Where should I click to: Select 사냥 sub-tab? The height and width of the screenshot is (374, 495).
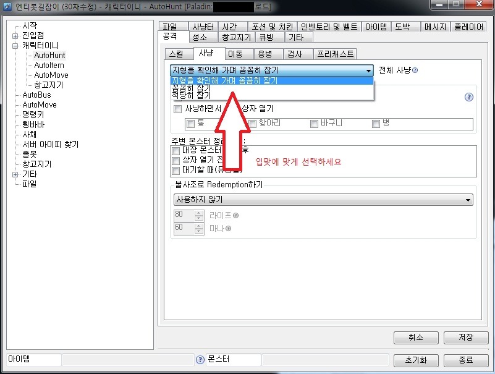point(209,53)
